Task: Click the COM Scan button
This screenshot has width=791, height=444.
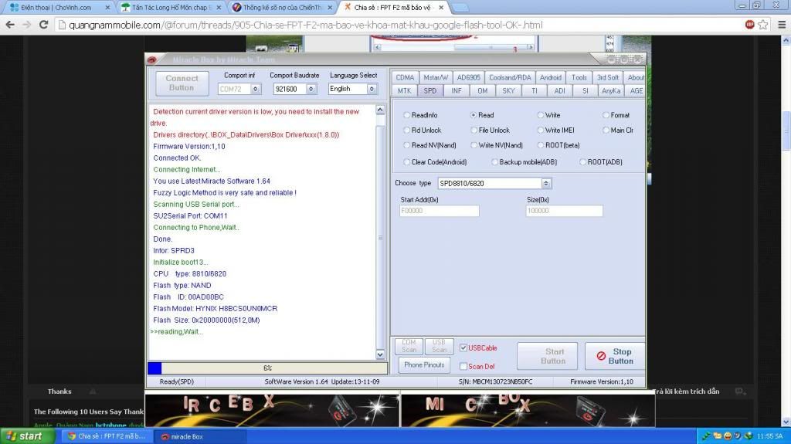Action: click(x=409, y=346)
